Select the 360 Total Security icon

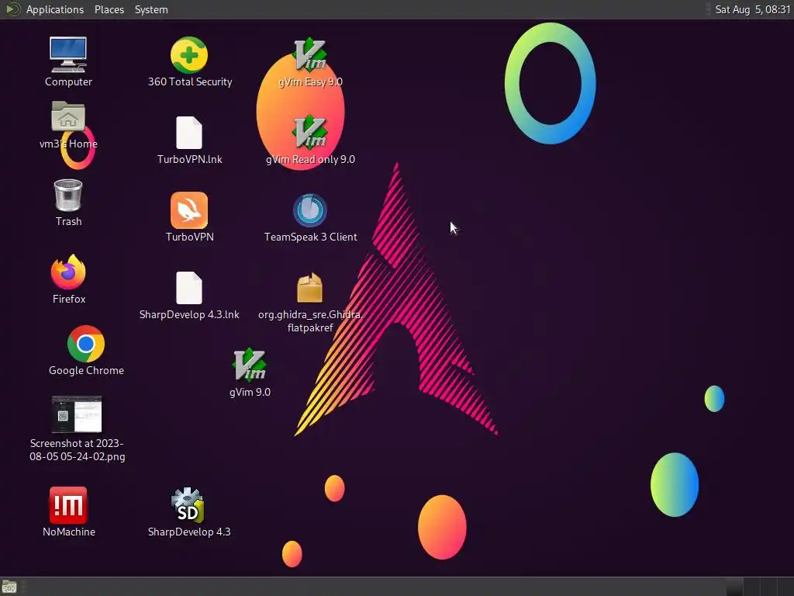click(x=189, y=55)
